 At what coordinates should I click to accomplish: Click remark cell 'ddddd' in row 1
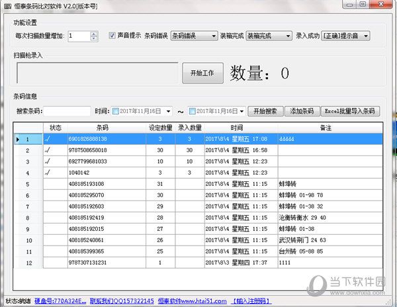(x=330, y=139)
